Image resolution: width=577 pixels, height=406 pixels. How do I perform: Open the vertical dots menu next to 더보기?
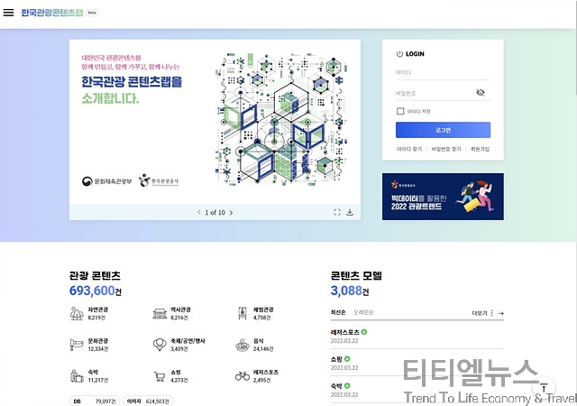pyautogui.click(x=491, y=313)
